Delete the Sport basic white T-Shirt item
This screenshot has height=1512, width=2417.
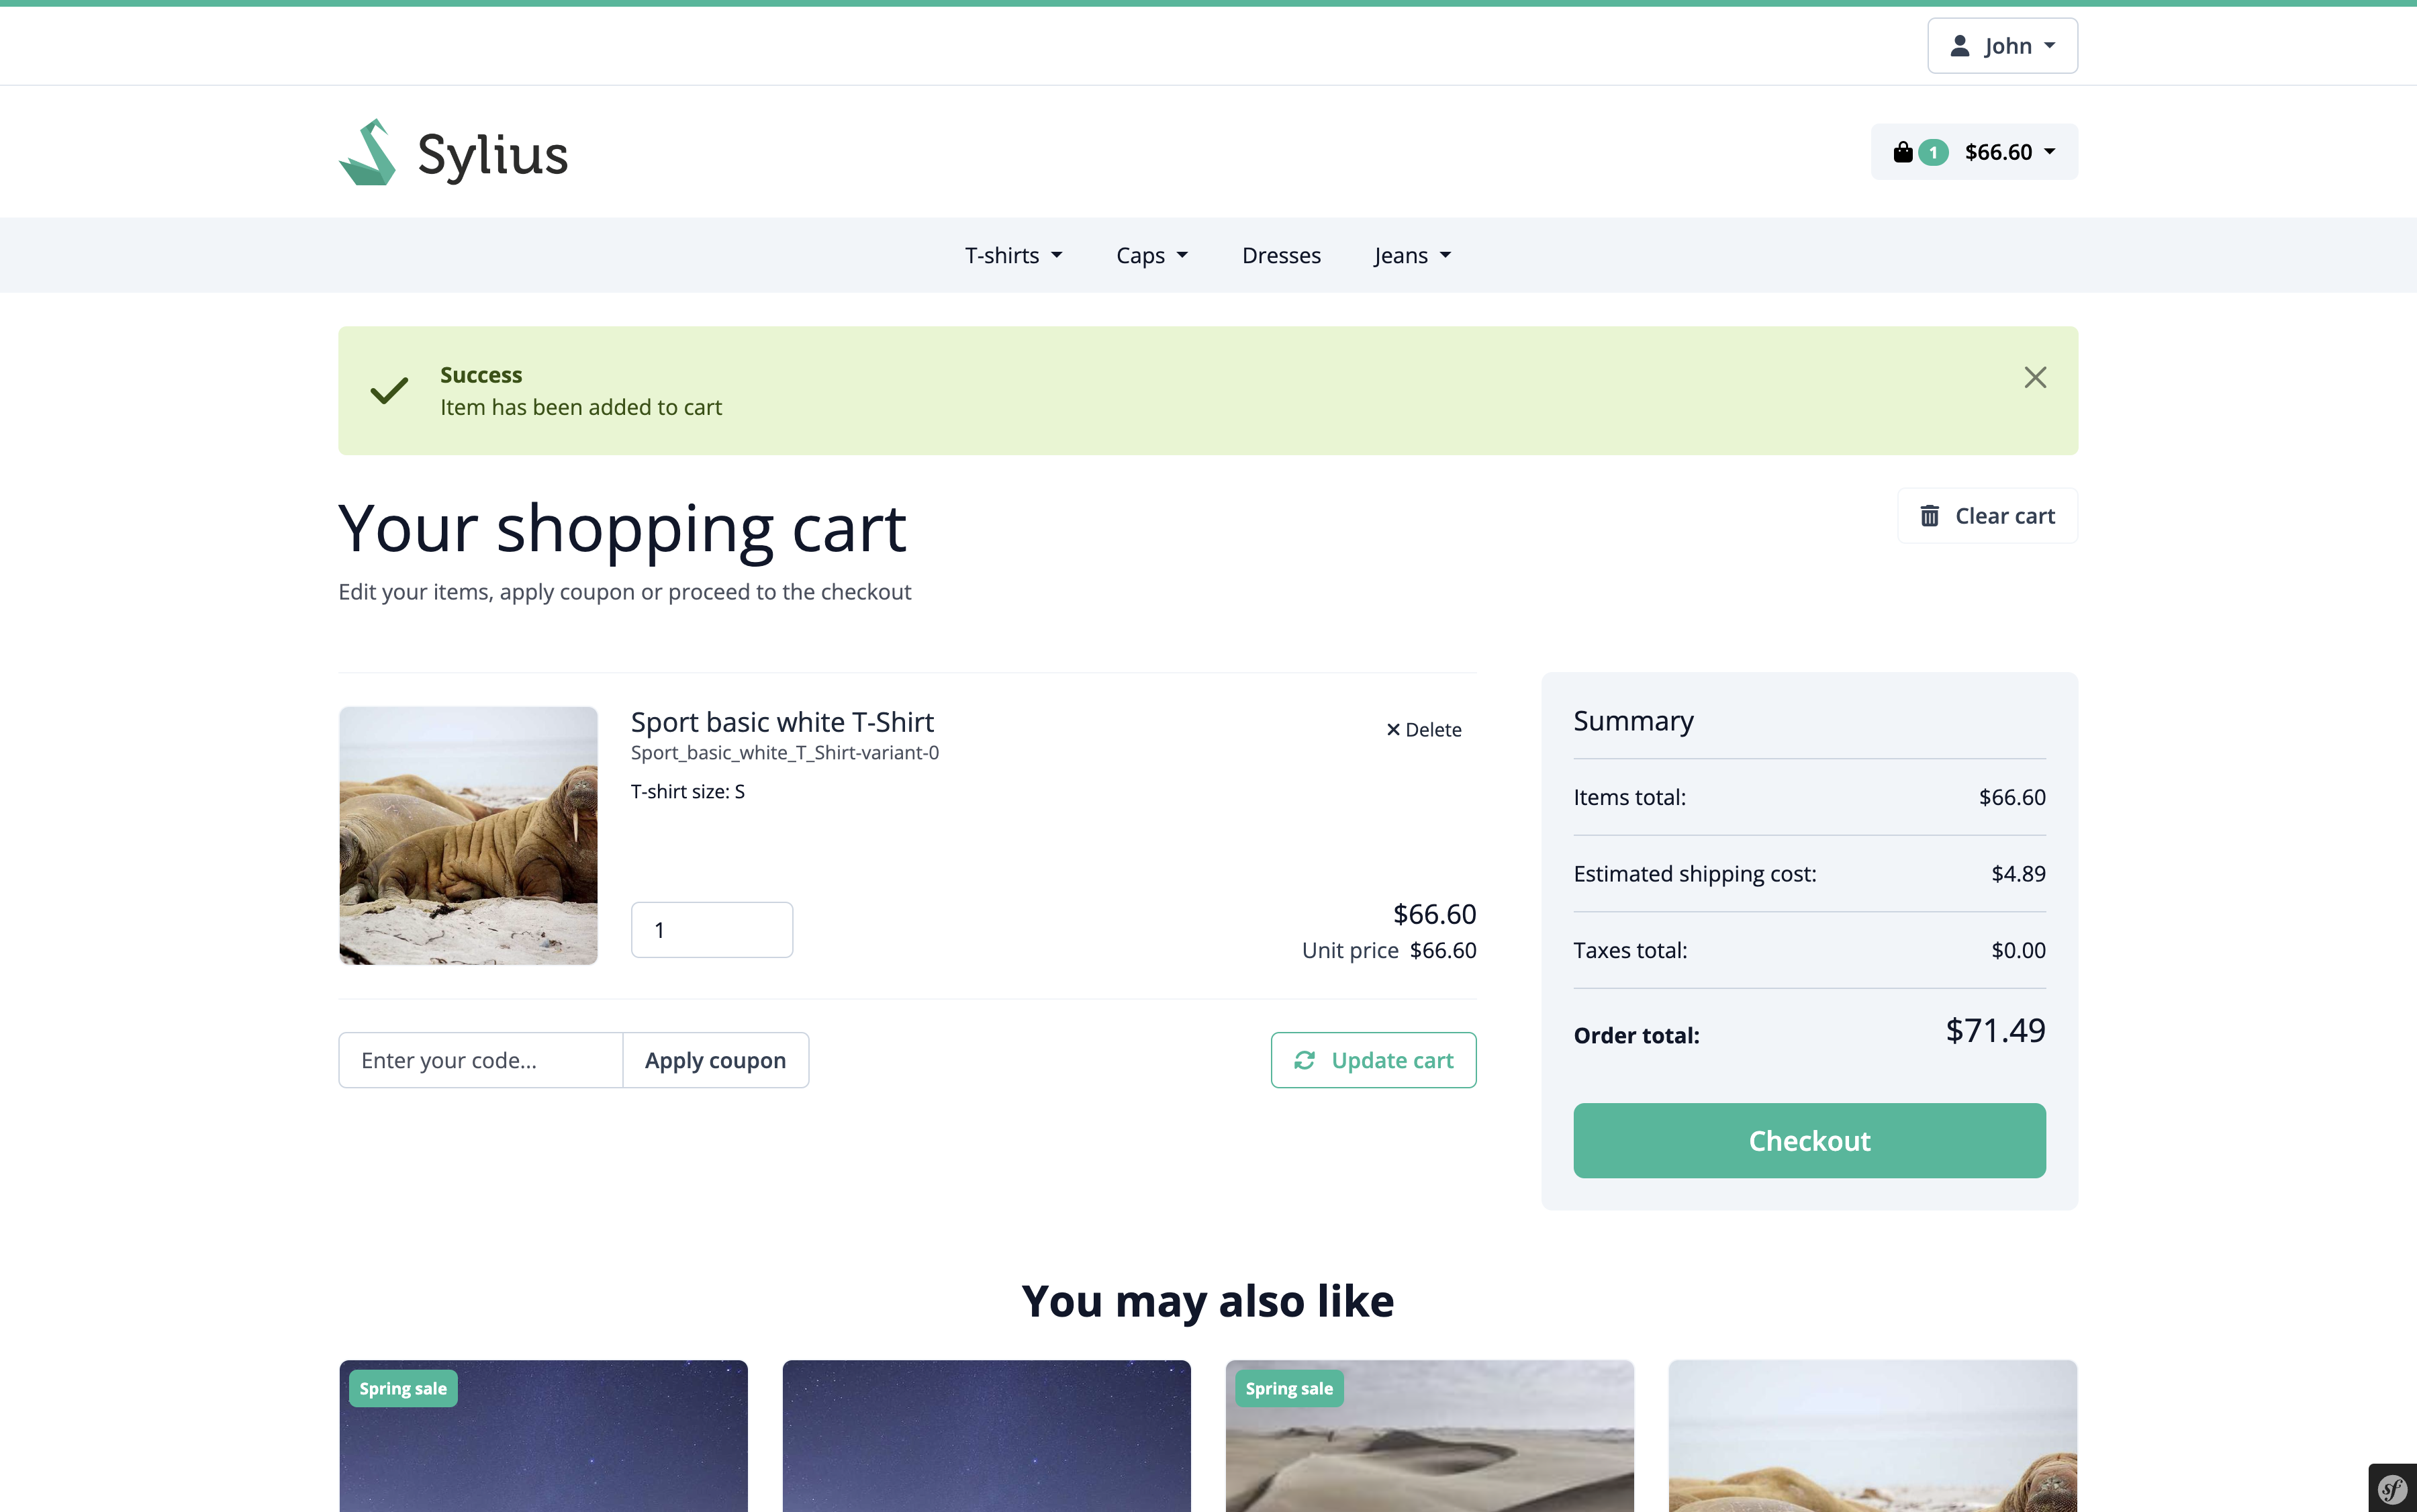pyautogui.click(x=1423, y=730)
